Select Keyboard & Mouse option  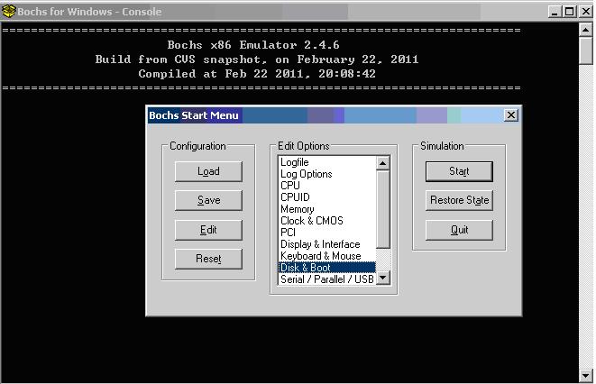click(320, 256)
